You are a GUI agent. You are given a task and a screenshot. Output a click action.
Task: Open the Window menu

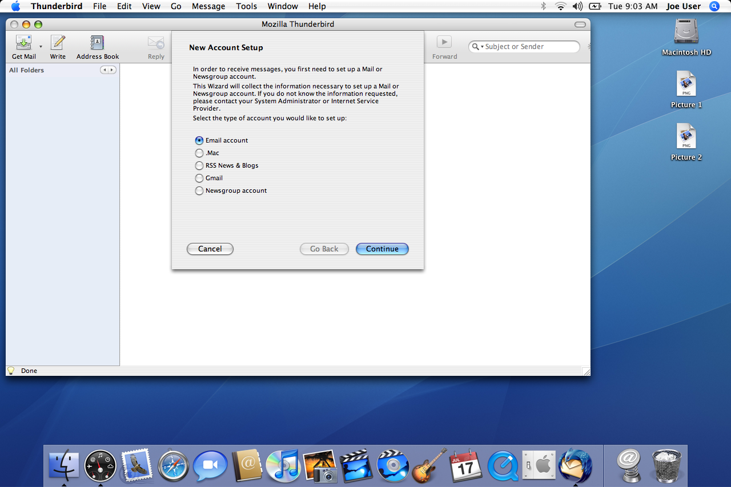click(x=283, y=6)
